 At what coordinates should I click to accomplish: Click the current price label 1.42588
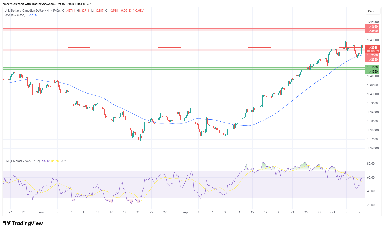(x=372, y=48)
